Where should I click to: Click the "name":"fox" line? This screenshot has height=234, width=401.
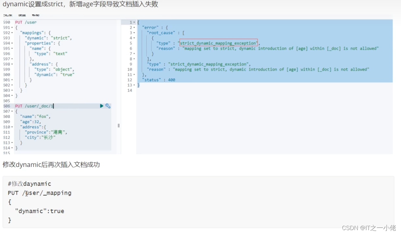pyautogui.click(x=35, y=117)
